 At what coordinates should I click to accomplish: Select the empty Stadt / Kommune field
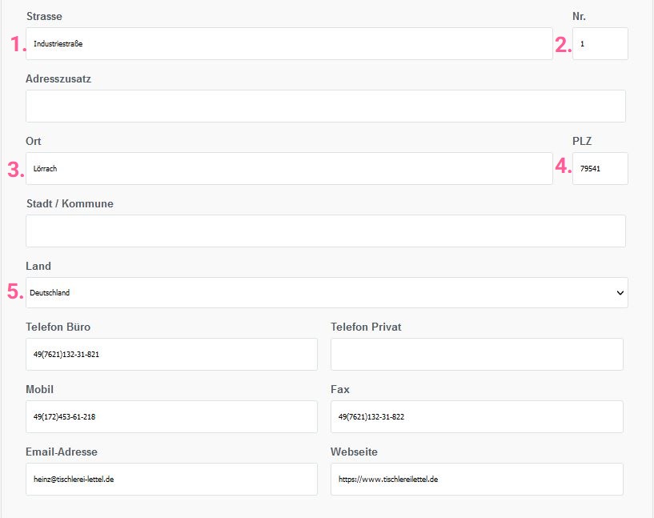tap(325, 231)
